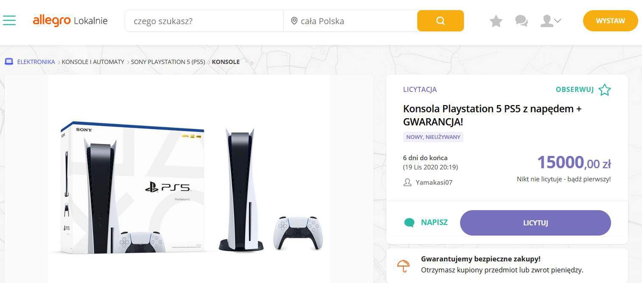Click the user profile avatar icon
Screen dimensions: 642x283
pos(547,21)
